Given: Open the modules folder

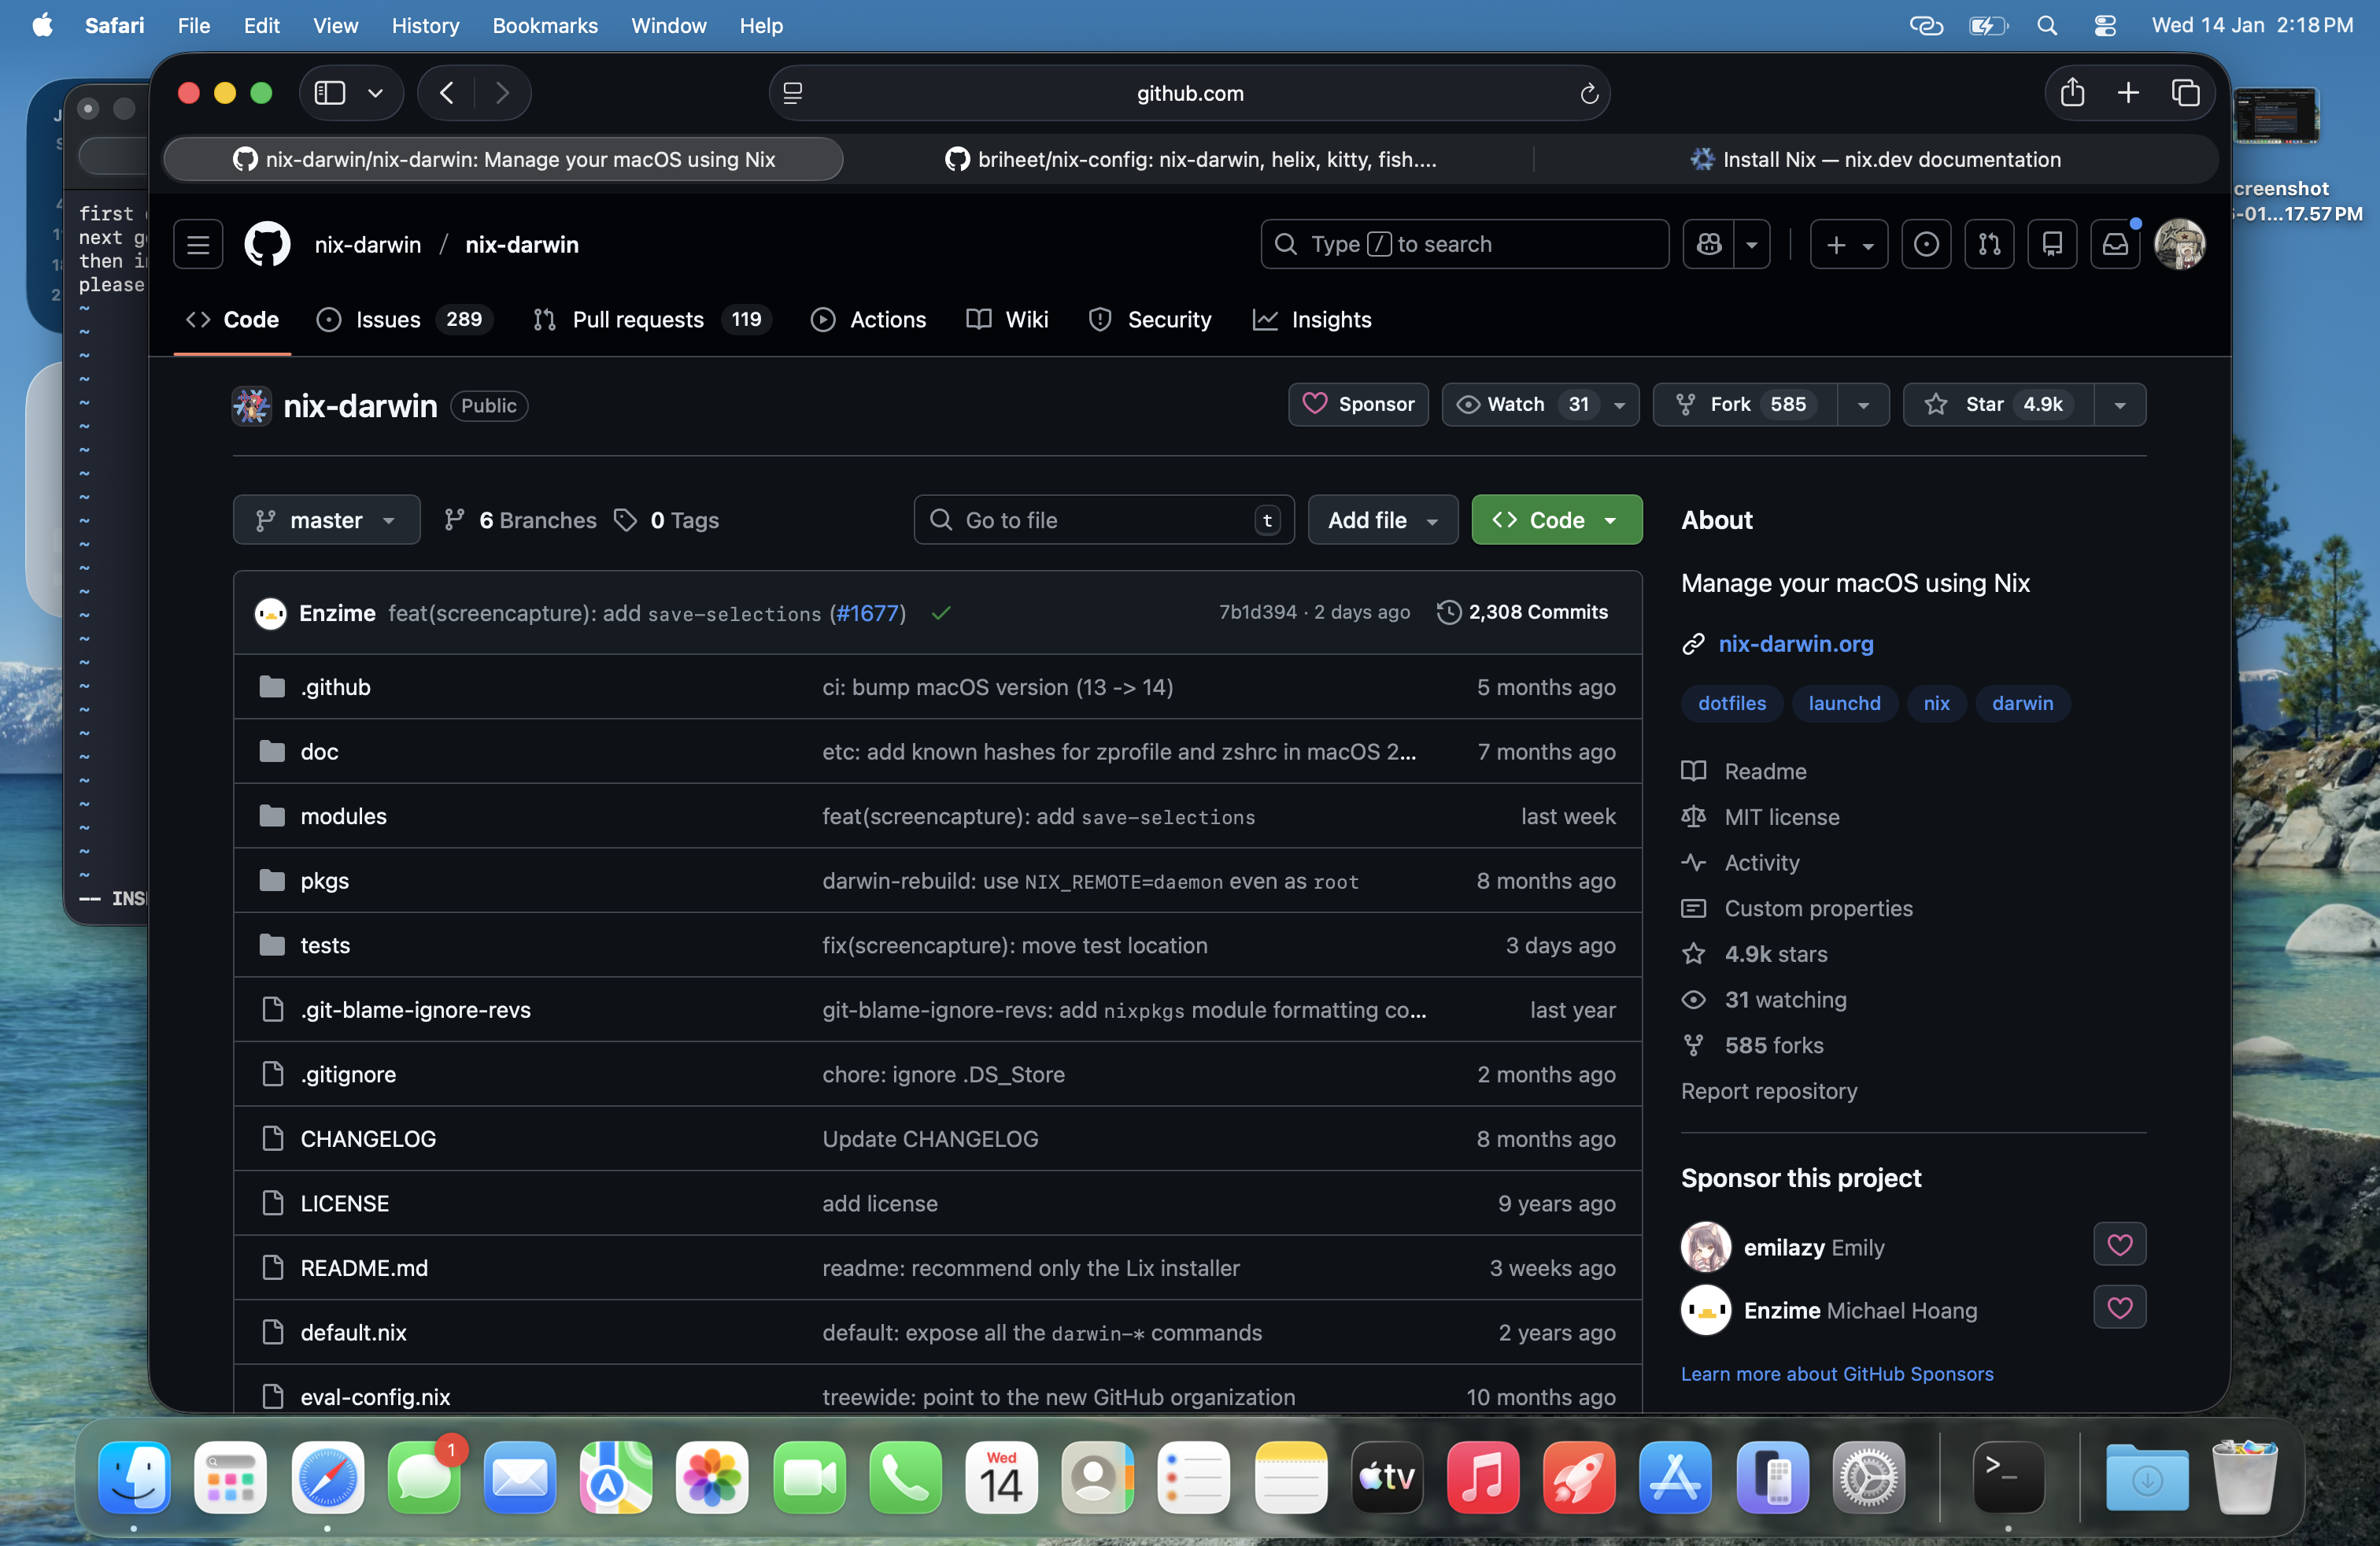Looking at the screenshot, I should click(343, 816).
